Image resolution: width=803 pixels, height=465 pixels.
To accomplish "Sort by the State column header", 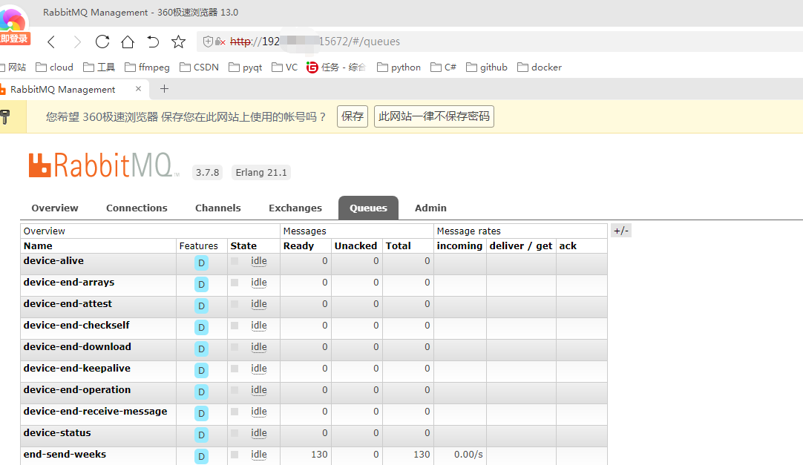I will (x=243, y=246).
